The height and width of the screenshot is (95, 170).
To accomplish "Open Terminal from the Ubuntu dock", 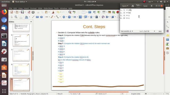I will [x=4, y=36].
